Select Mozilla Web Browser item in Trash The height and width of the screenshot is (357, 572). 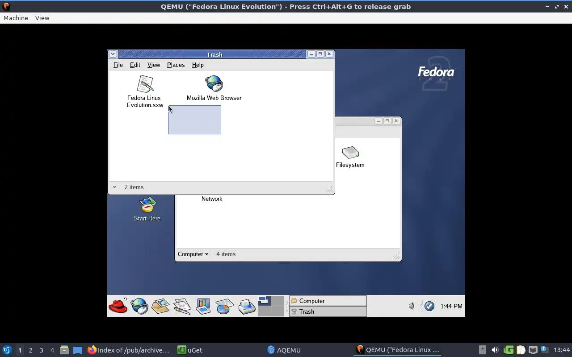point(214,88)
